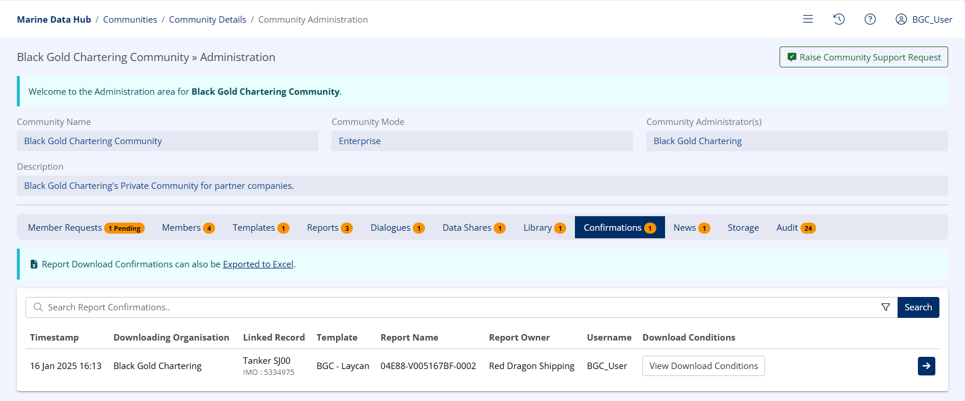Click the BGC_User profile icon
Image resolution: width=965 pixels, height=401 pixels.
pyautogui.click(x=901, y=19)
